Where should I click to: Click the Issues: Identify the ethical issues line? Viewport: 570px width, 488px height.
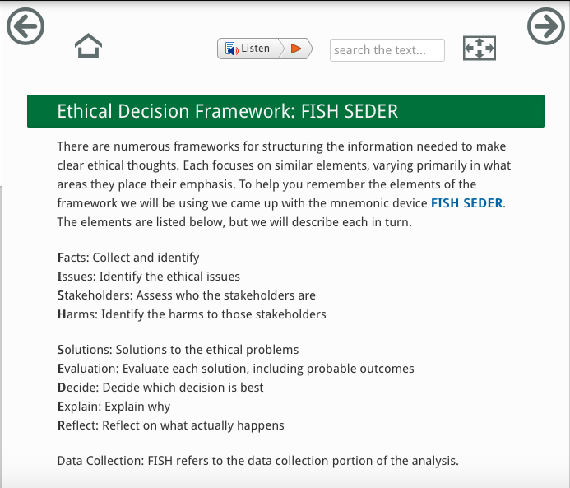point(149,277)
